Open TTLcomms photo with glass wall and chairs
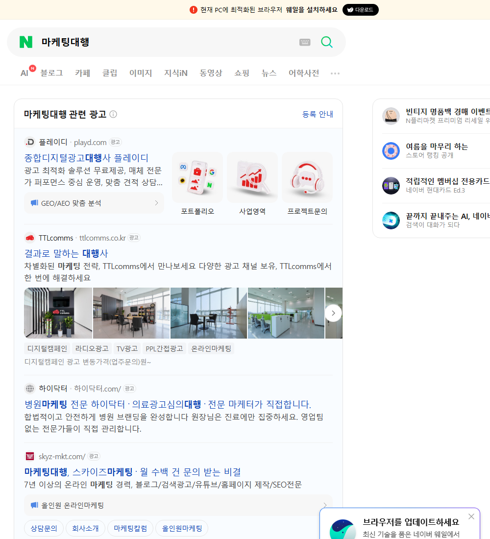This screenshot has width=490, height=539. (209, 313)
